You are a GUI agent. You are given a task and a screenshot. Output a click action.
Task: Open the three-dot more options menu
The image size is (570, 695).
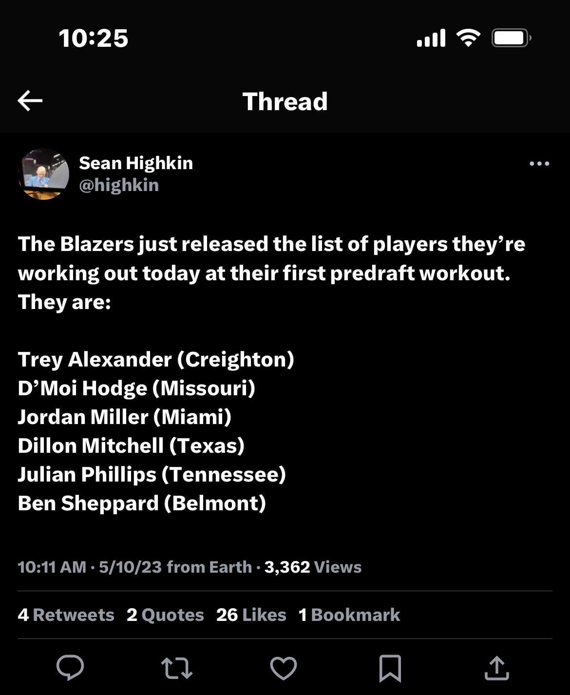coord(539,164)
